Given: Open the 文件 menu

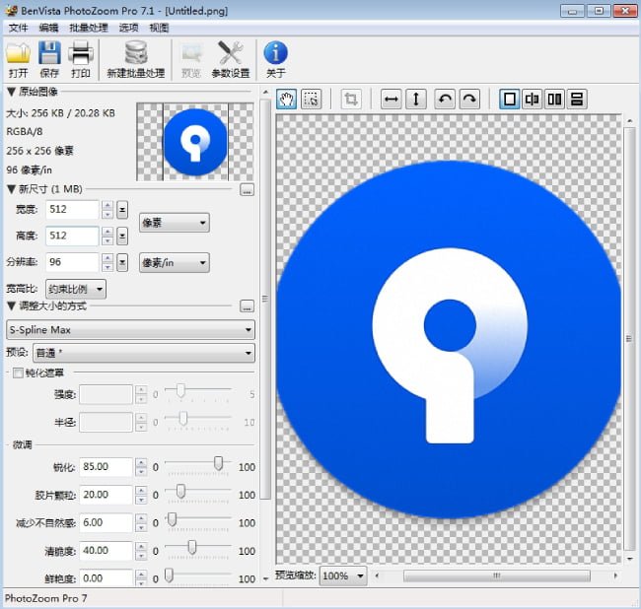Looking at the screenshot, I should click(x=19, y=28).
